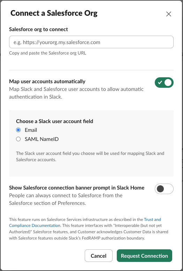The width and height of the screenshot is (183, 271).
Task: Open Trust and Compliance Documentation link
Action: tap(85, 222)
